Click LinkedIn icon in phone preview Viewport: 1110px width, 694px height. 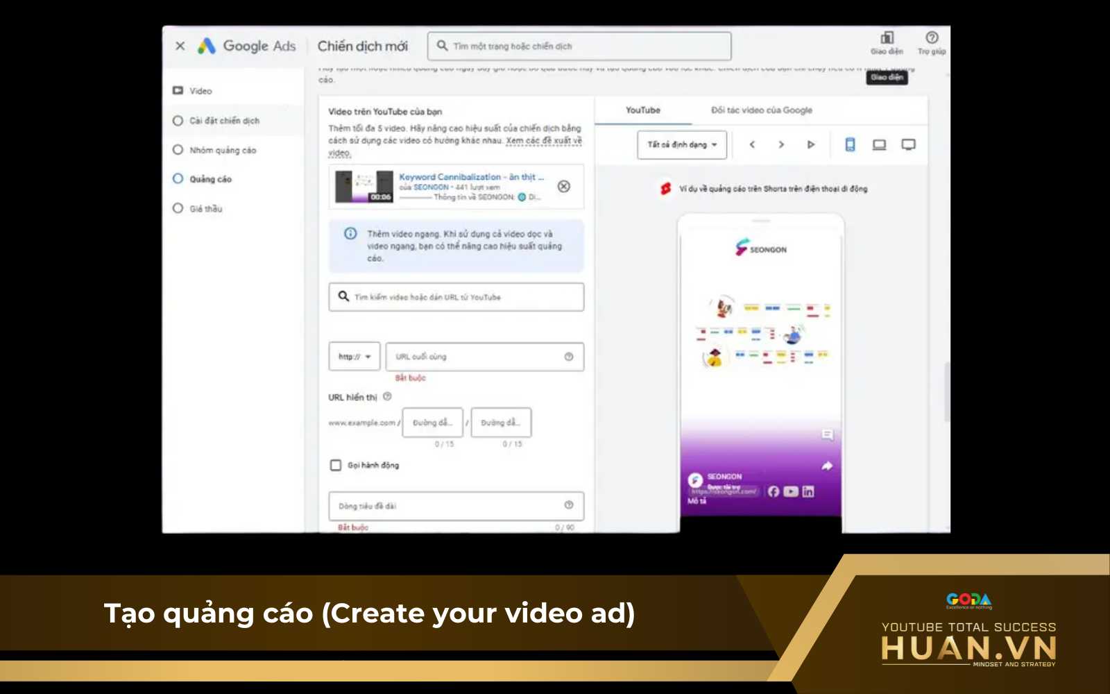coord(808,491)
